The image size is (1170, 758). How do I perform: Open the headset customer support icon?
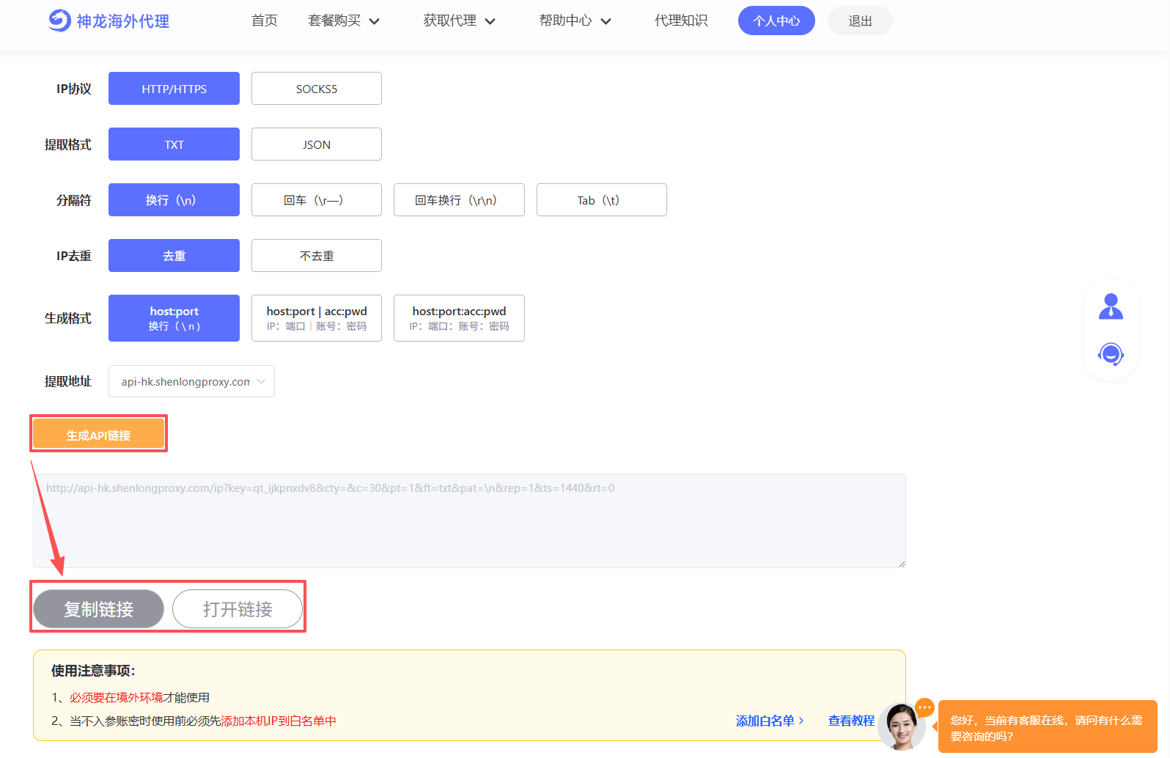pos(1111,355)
